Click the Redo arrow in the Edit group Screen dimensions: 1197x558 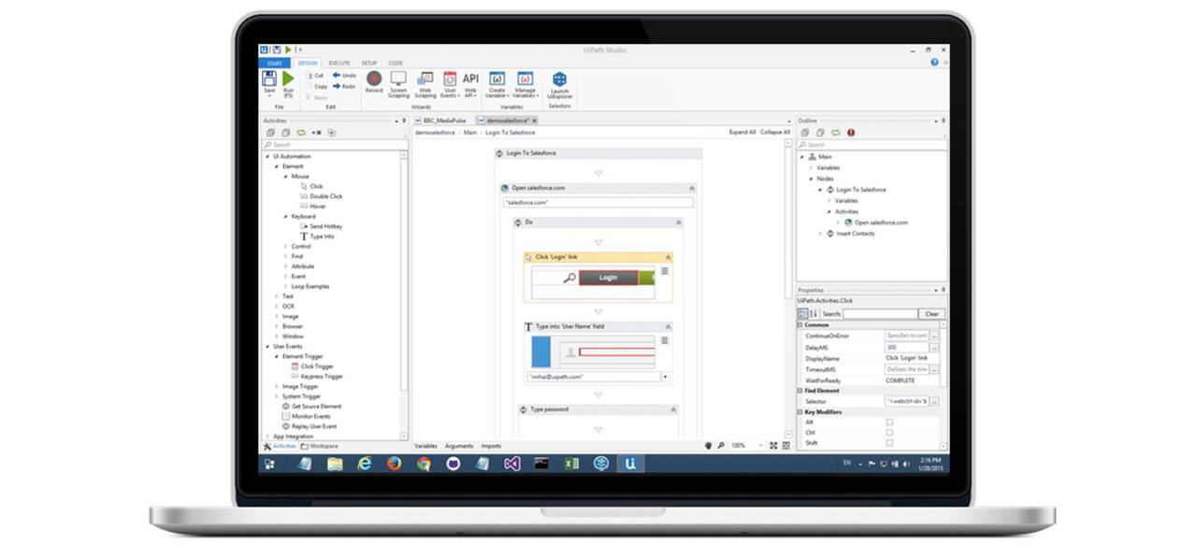[337, 86]
